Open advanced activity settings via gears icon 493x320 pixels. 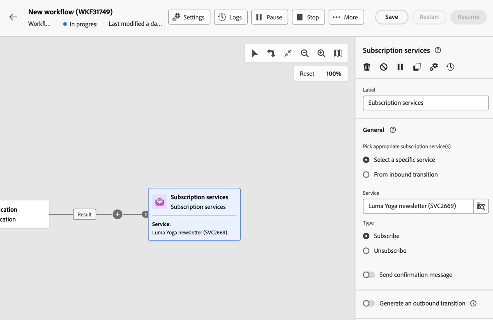click(x=433, y=67)
